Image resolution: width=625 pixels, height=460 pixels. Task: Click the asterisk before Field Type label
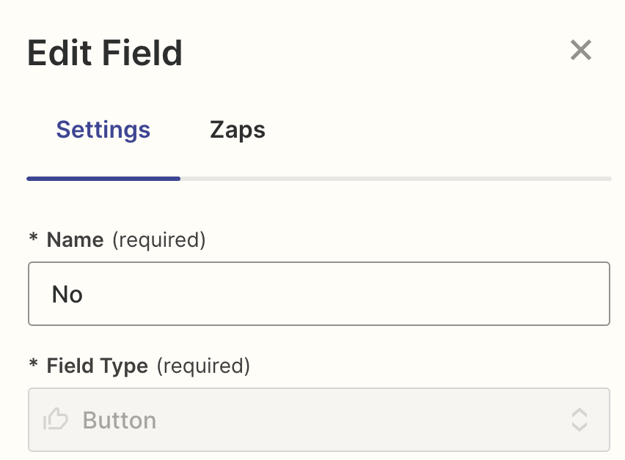point(33,366)
